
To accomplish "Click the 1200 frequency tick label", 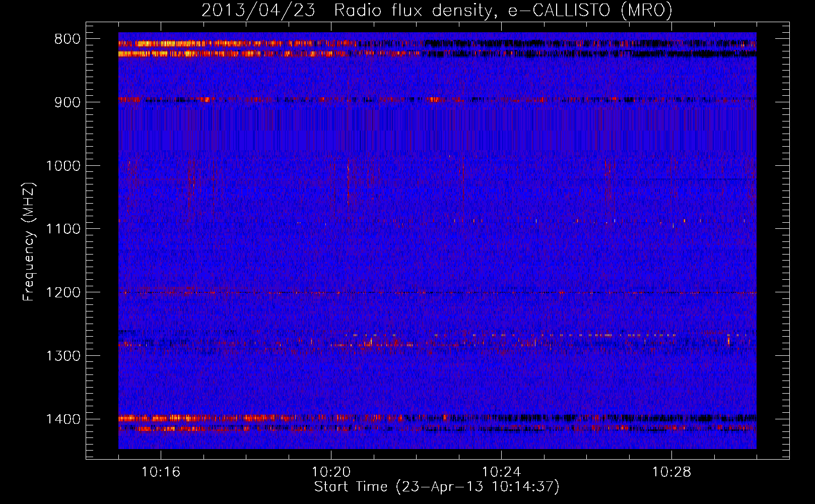I will (63, 292).
